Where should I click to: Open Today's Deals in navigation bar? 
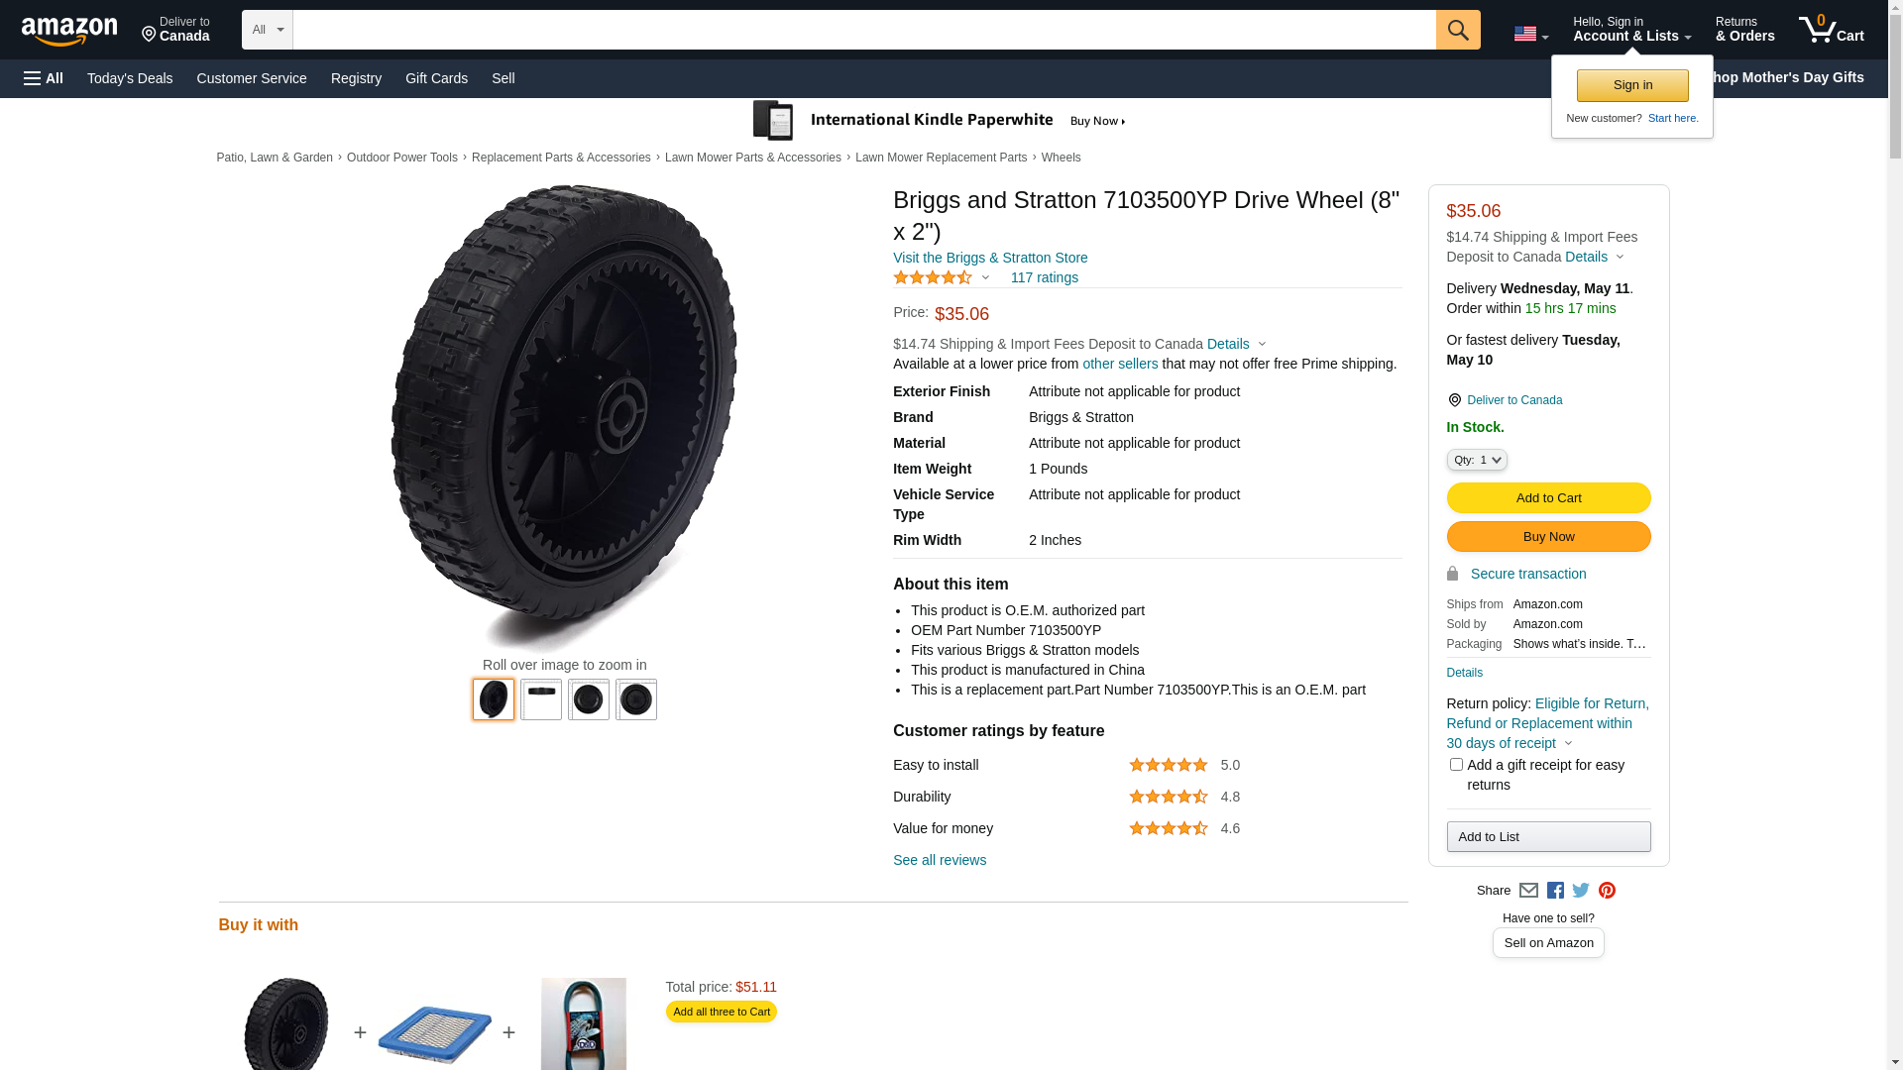(x=130, y=78)
